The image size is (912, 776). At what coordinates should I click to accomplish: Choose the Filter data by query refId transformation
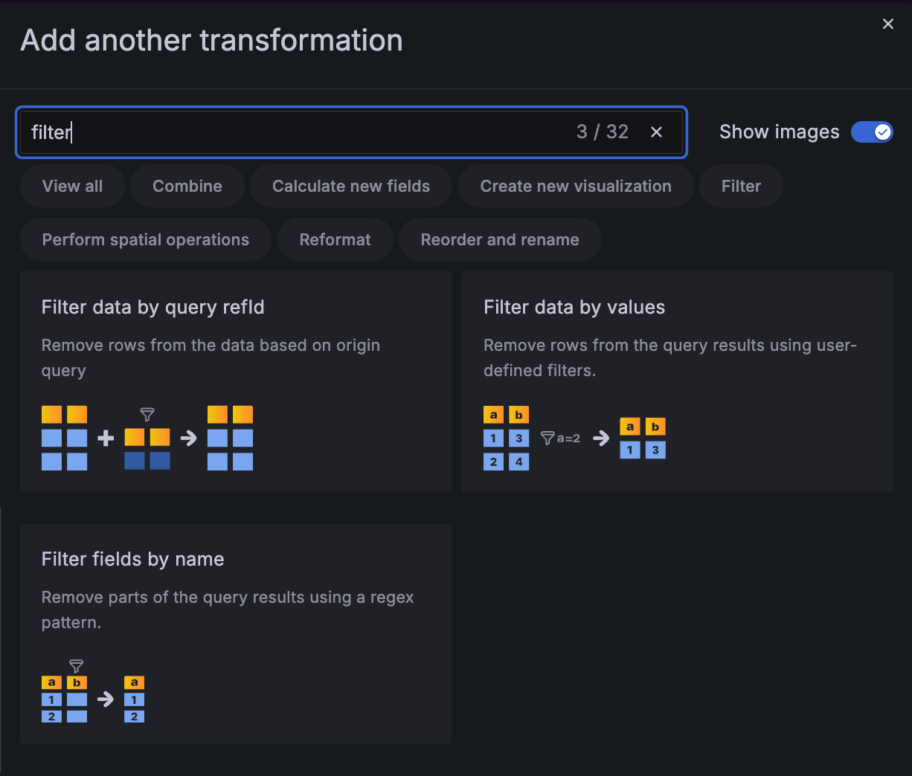click(x=236, y=381)
